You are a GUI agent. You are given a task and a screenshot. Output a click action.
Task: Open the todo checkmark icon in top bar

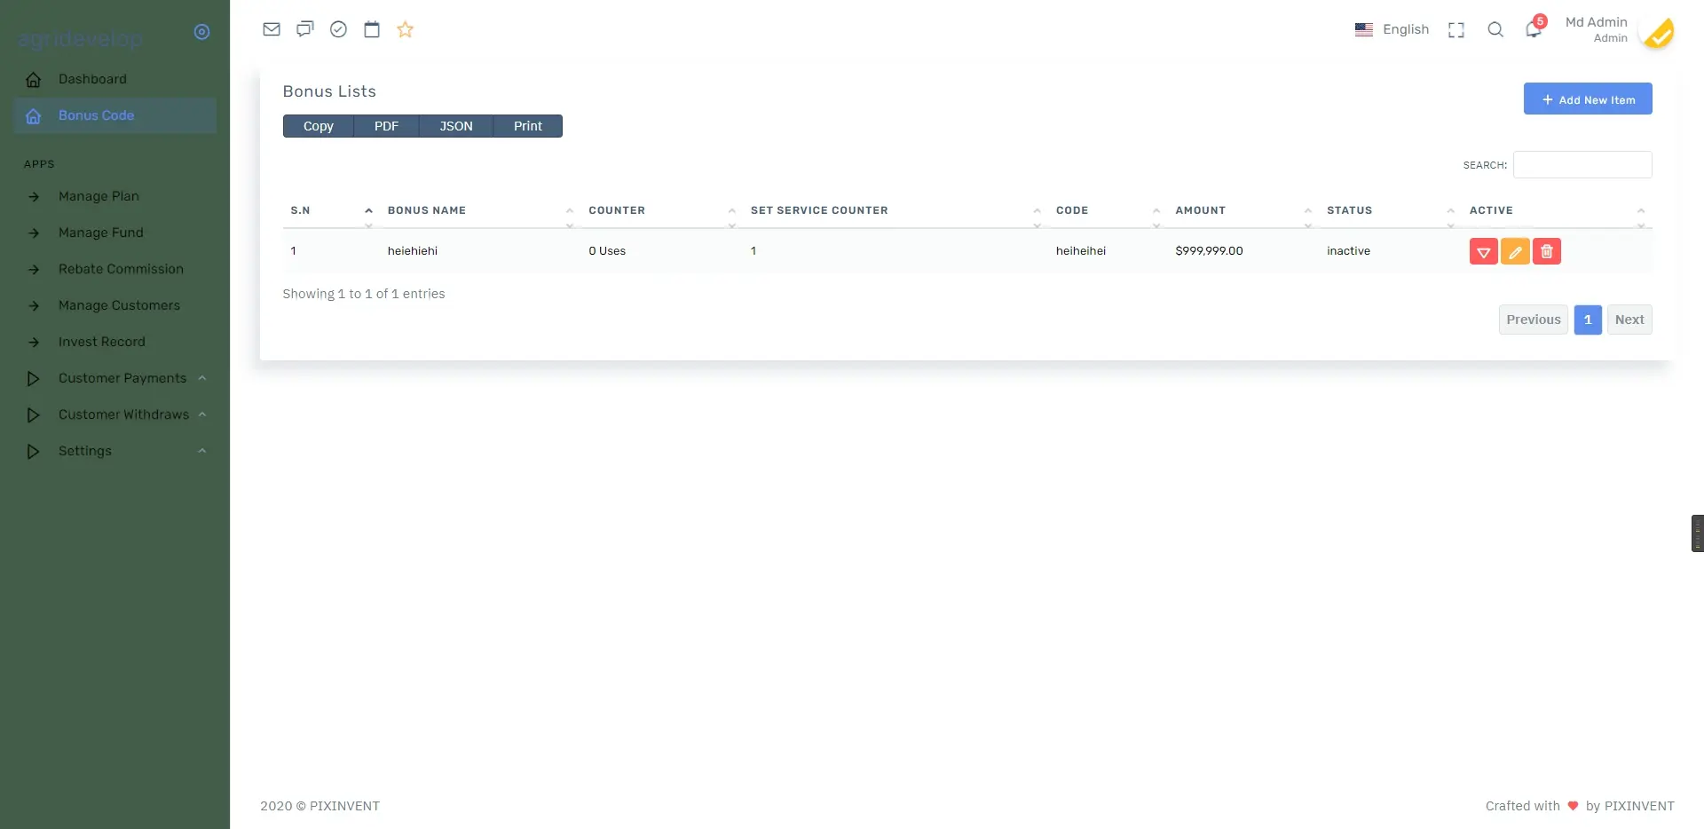pos(338,29)
